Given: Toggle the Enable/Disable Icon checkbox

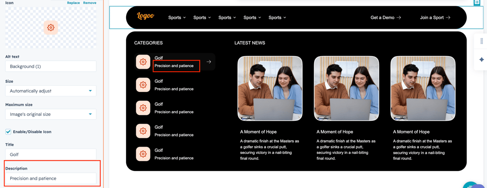Looking at the screenshot, I should [x=8, y=132].
